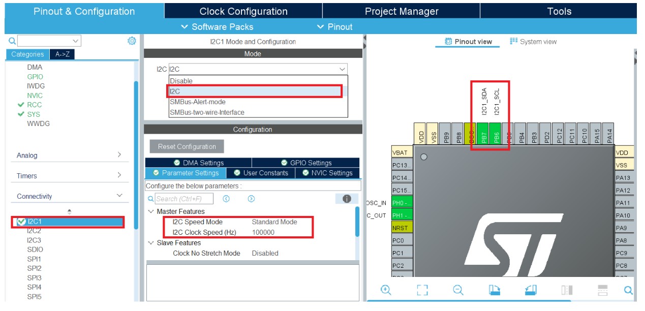Click the parameter info icon
This screenshot has width=645, height=311.
click(347, 199)
